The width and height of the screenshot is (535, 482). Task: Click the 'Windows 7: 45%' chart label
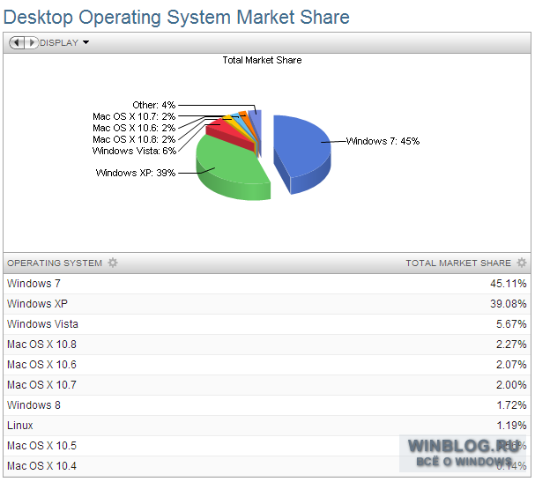(x=383, y=141)
